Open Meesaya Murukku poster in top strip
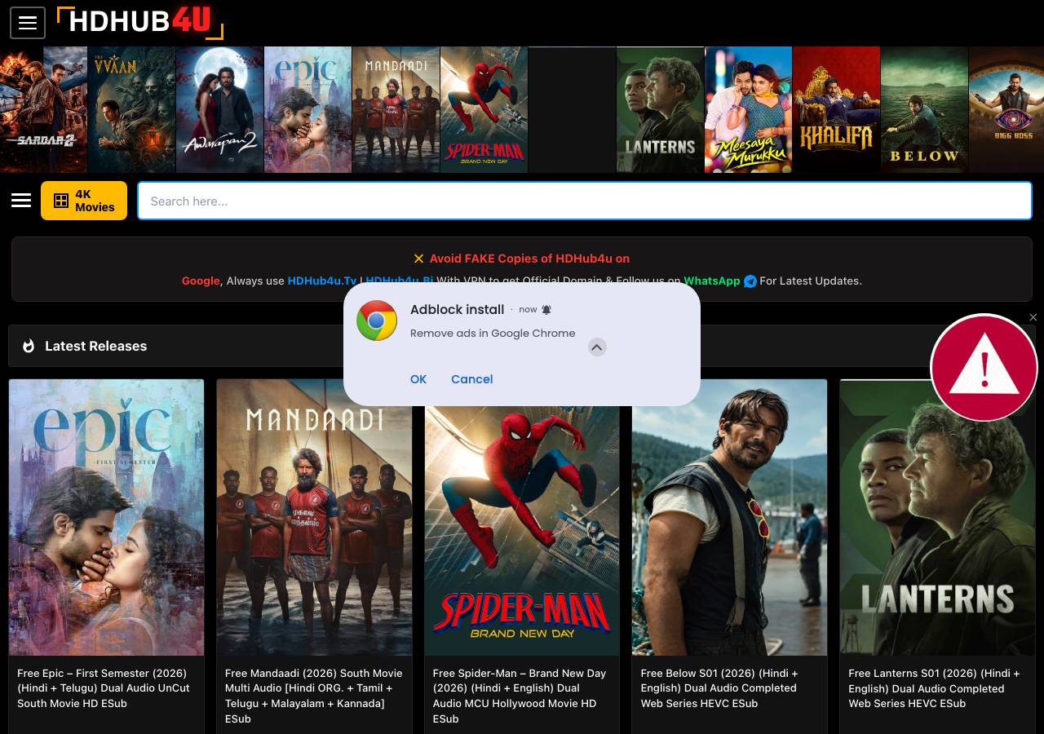This screenshot has width=1044, height=734. click(x=748, y=109)
